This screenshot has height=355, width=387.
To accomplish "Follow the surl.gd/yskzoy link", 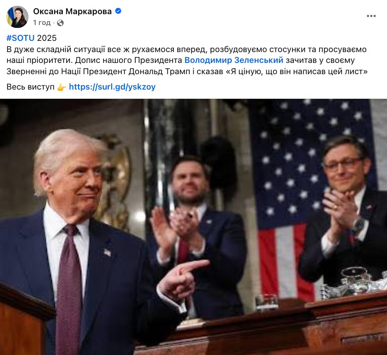I will 112,87.
